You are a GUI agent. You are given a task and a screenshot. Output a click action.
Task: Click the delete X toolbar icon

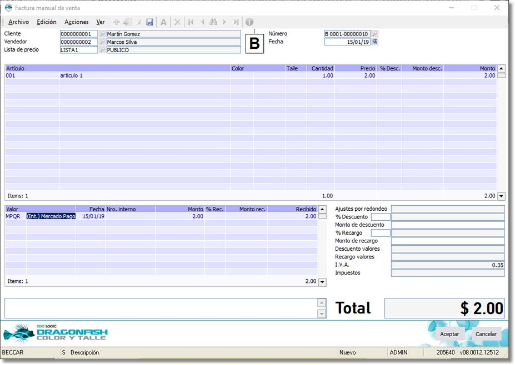pyautogui.click(x=177, y=22)
